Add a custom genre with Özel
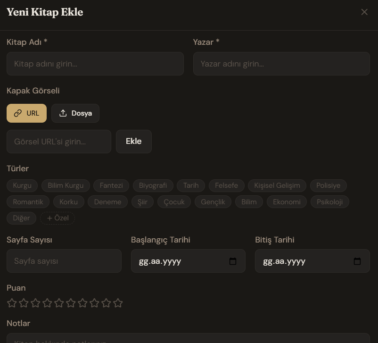 pos(58,218)
